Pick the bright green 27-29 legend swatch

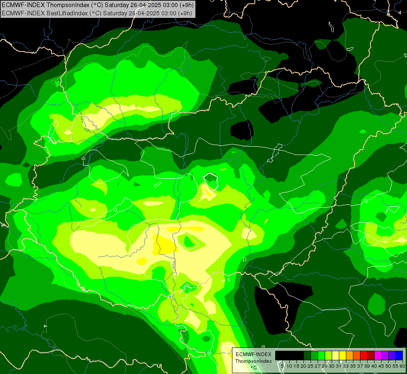click(321, 356)
